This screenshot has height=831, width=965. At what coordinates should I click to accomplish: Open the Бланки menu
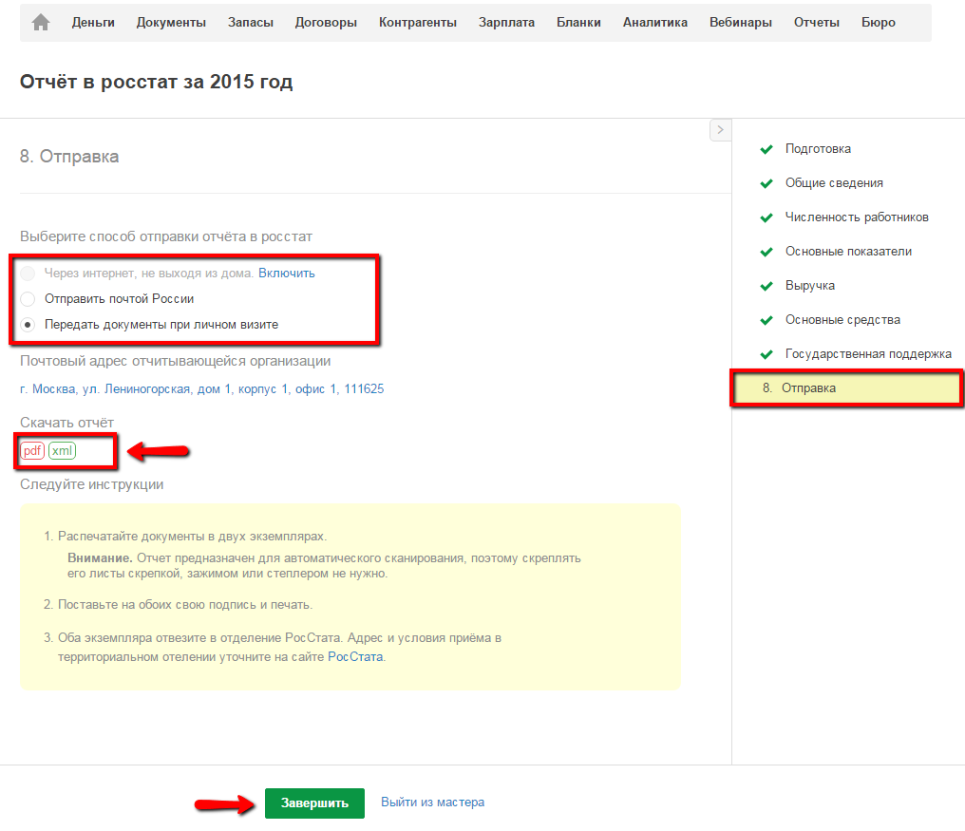[578, 23]
